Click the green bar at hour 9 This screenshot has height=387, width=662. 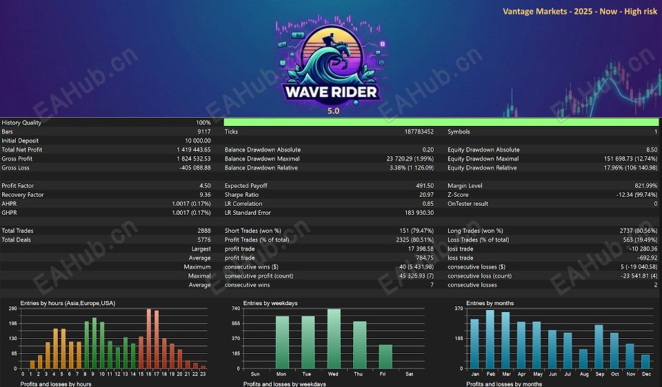click(x=94, y=343)
